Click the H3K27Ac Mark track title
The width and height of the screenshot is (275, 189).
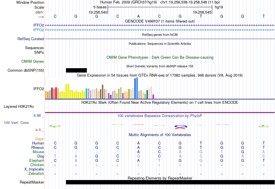point(160,103)
